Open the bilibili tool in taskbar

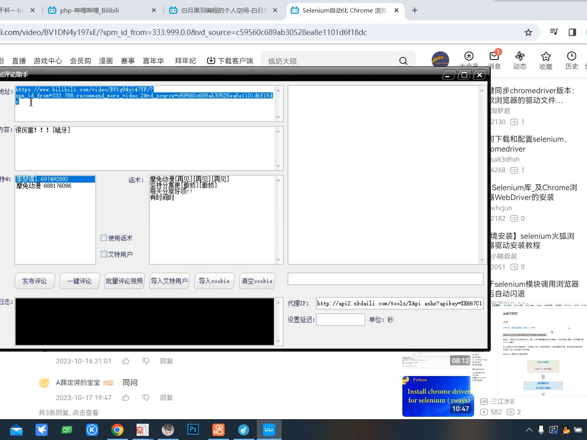point(269,430)
